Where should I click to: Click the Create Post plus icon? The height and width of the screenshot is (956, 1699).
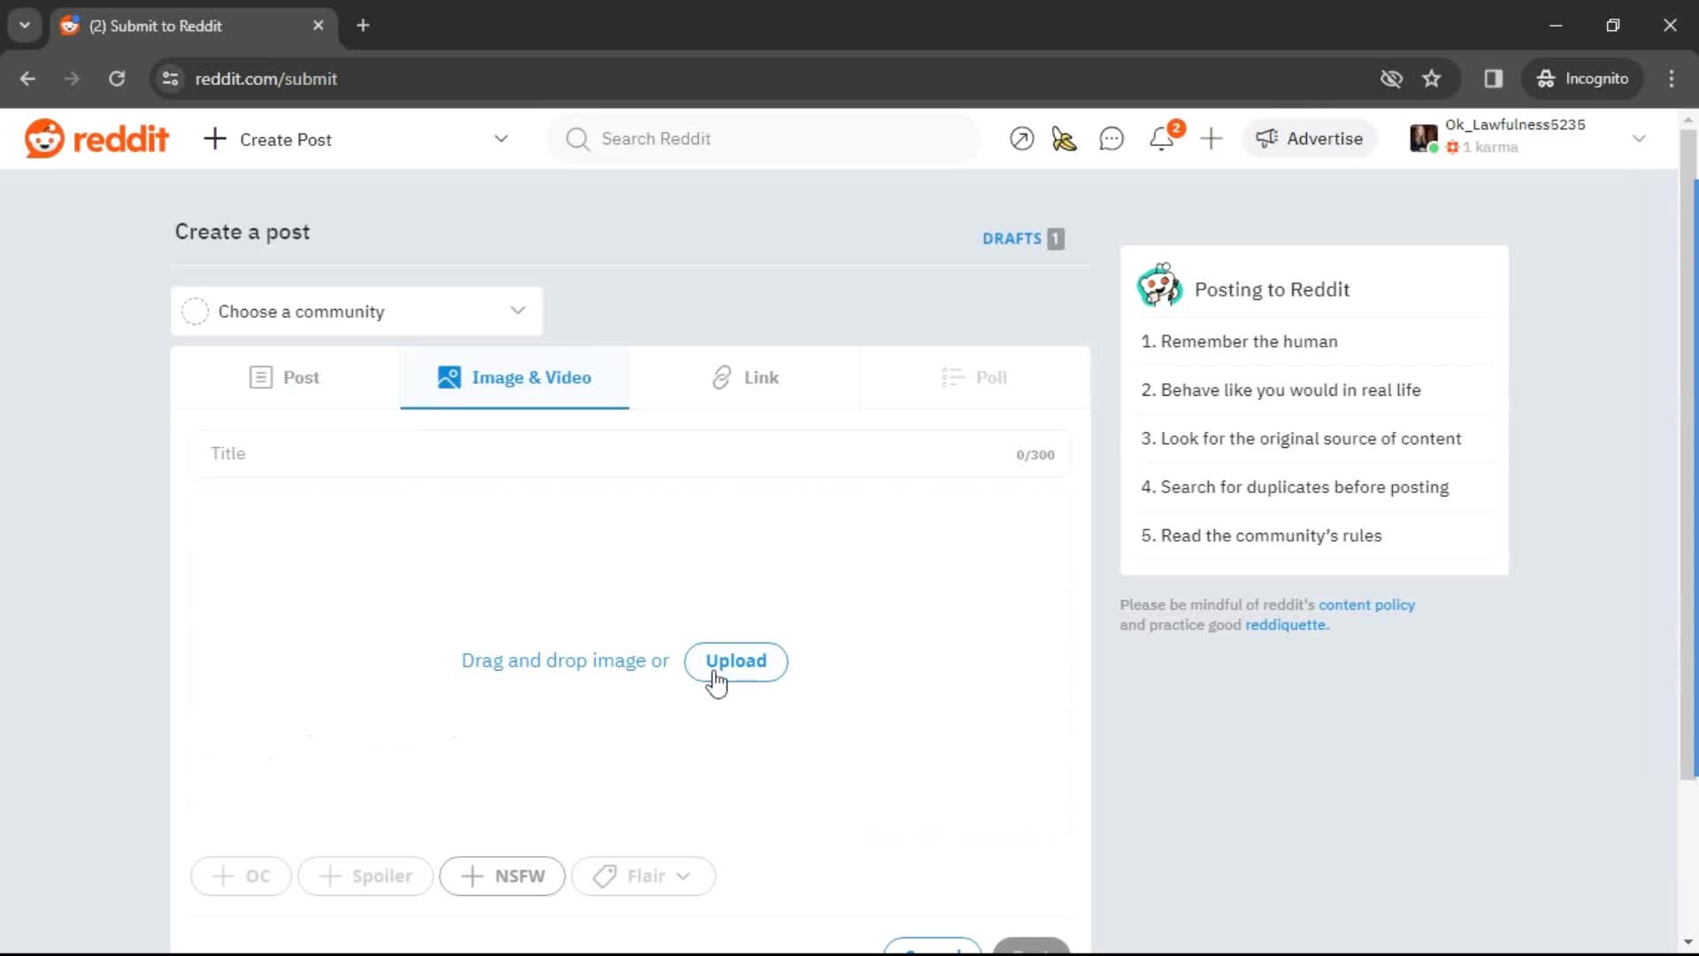pos(212,139)
